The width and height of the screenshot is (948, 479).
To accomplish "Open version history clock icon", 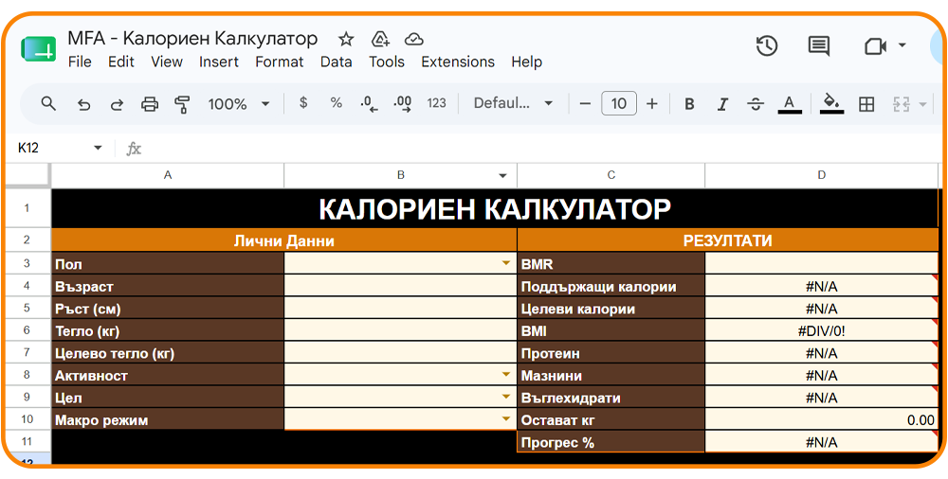I will (767, 45).
